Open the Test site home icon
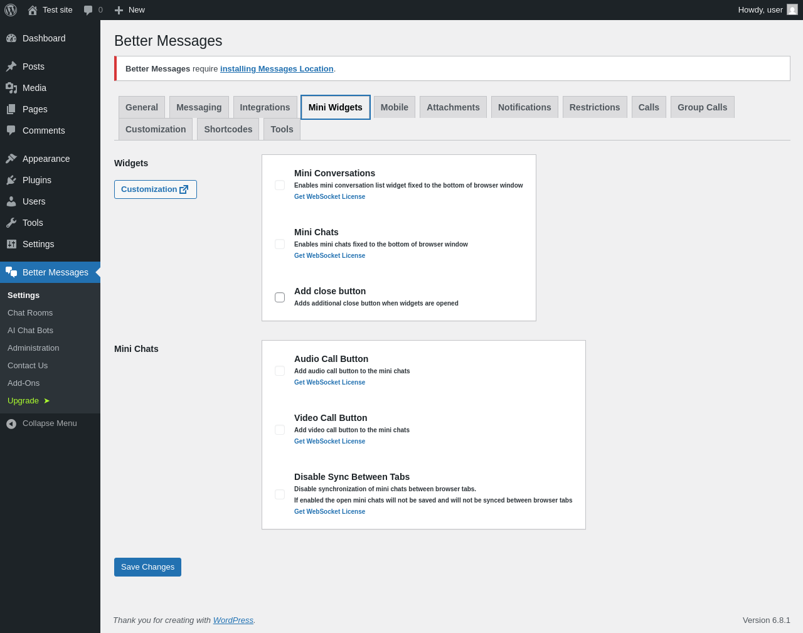 tap(33, 10)
